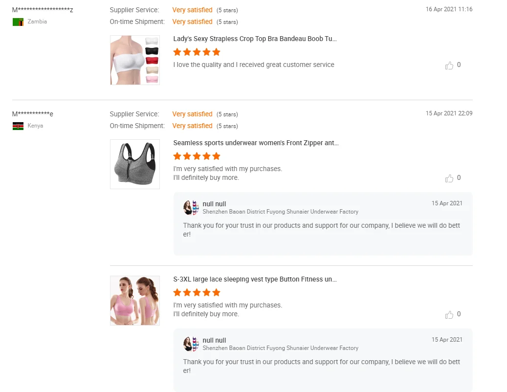Image resolution: width=507 pixels, height=392 pixels.
Task: Click the first Shenzhen Baoan Shunaier Underwear Factory name
Action: [280, 212]
